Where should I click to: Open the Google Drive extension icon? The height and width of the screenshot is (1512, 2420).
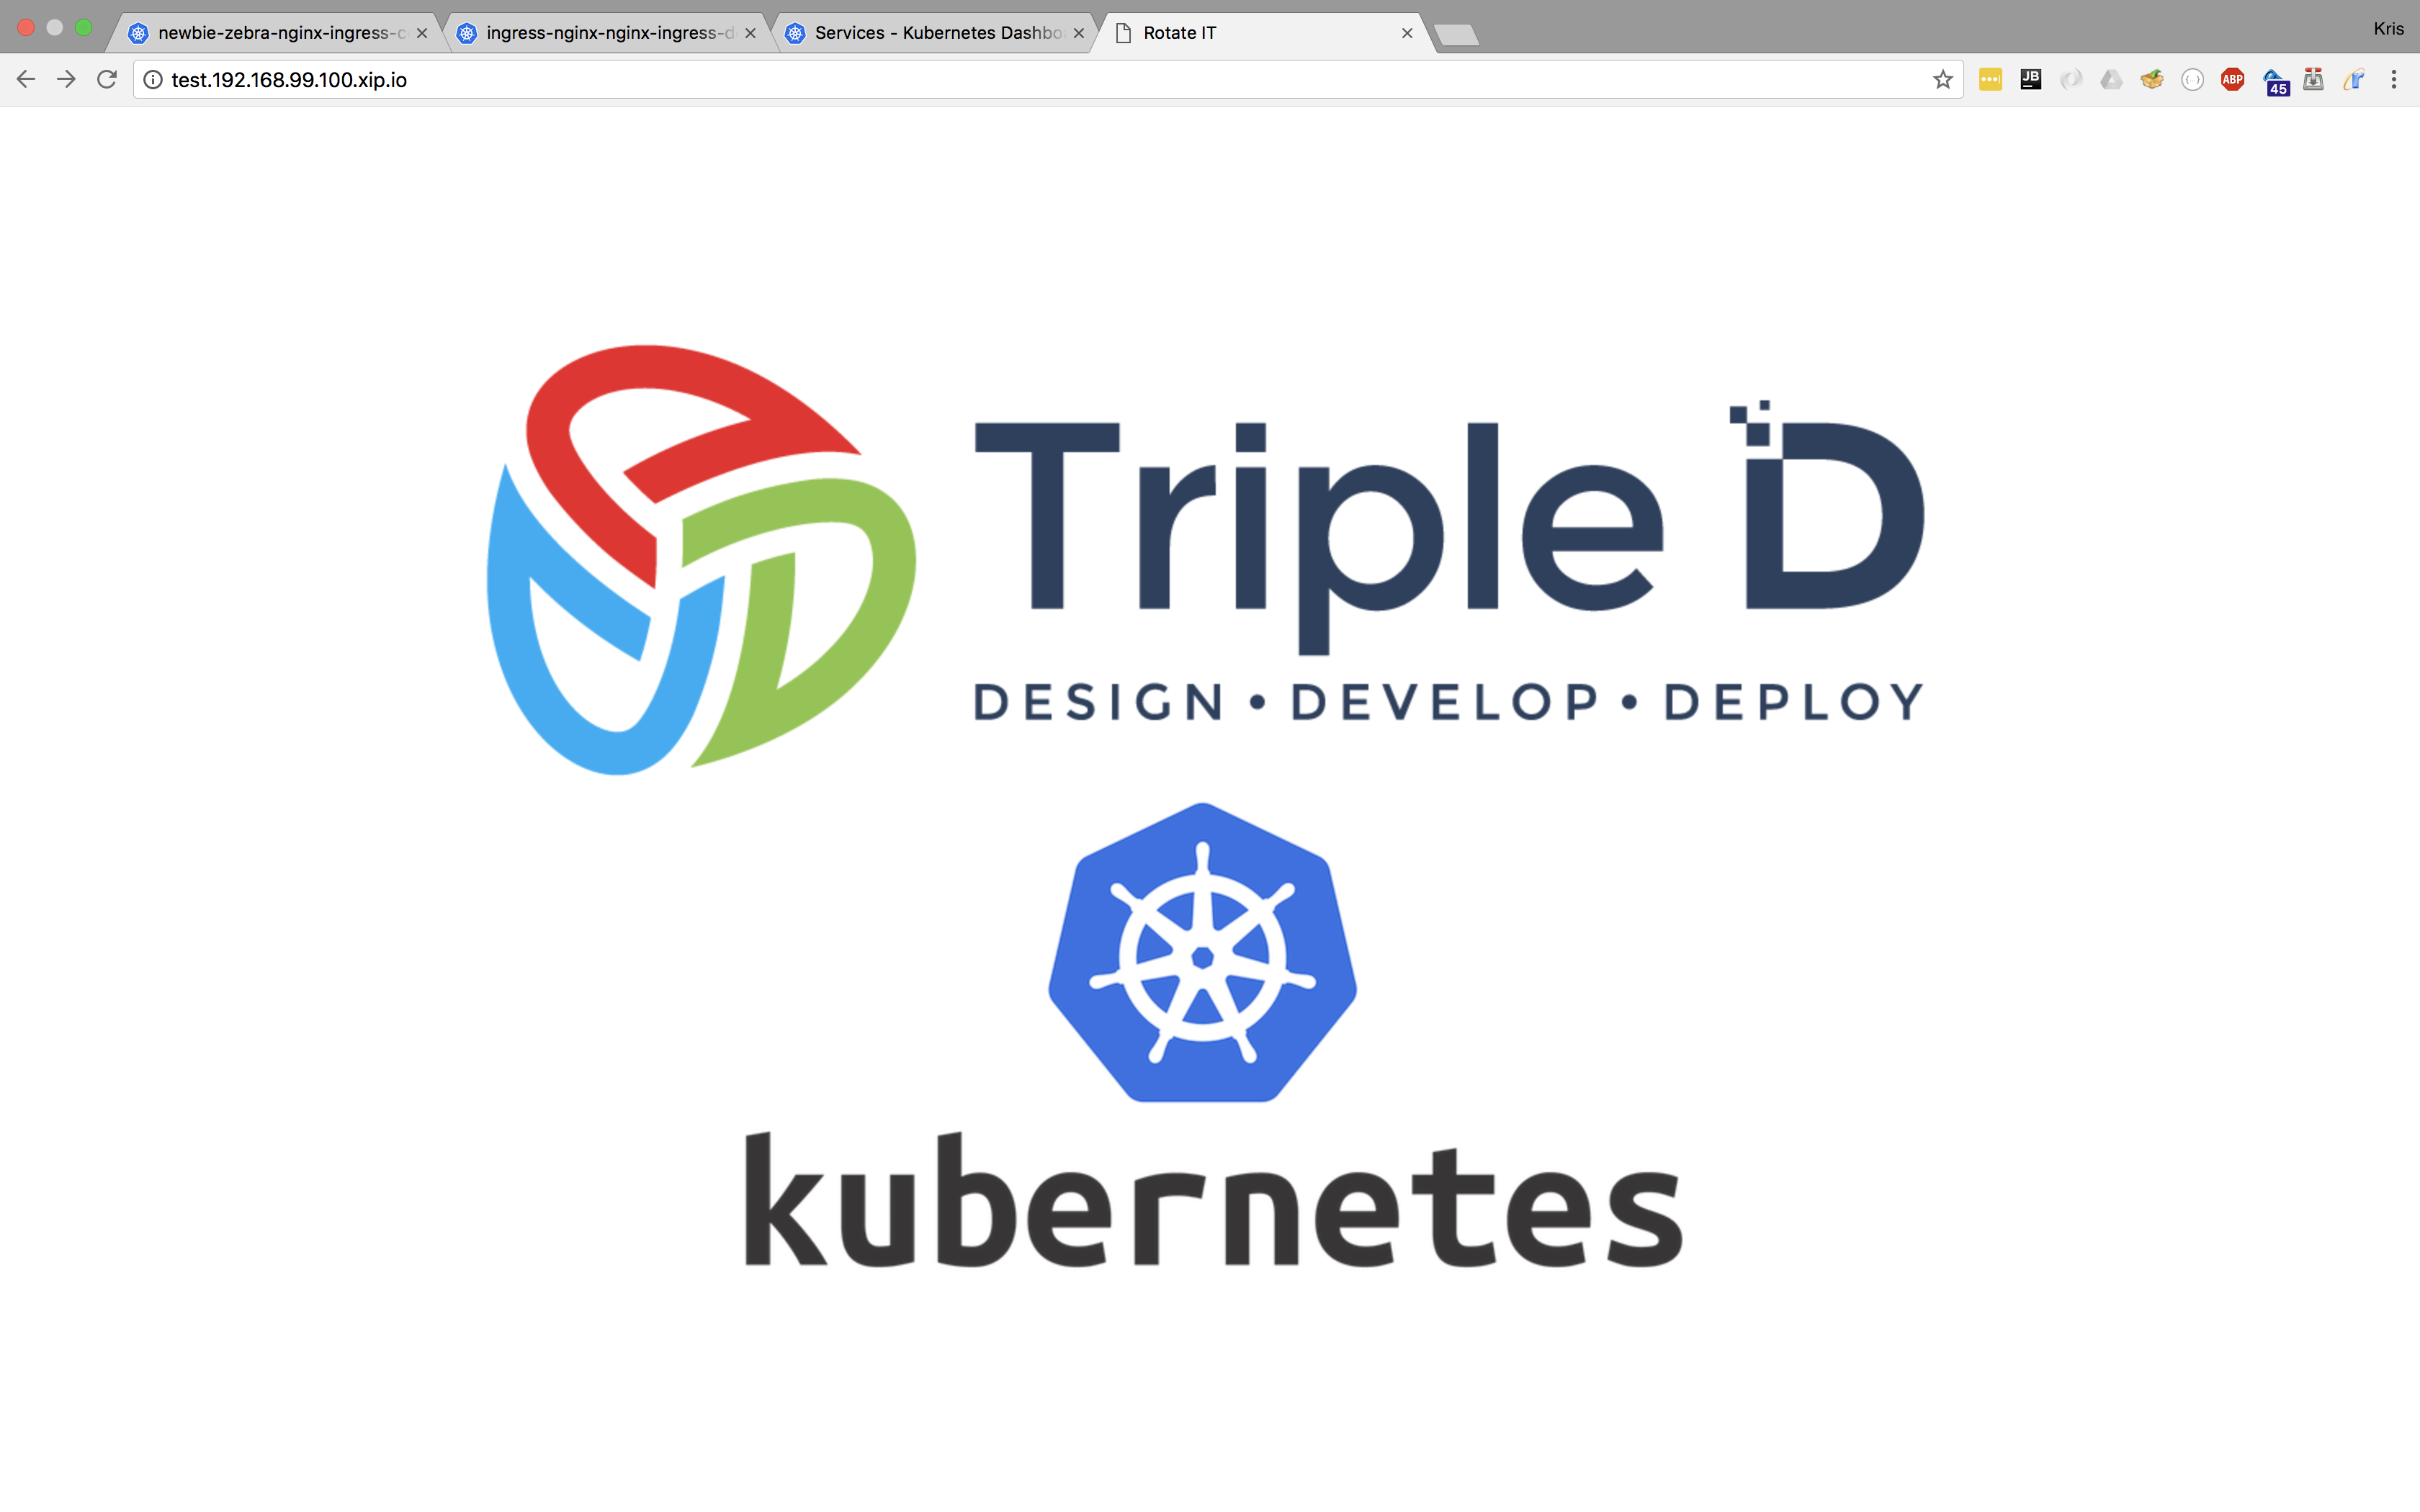pos(2111,79)
